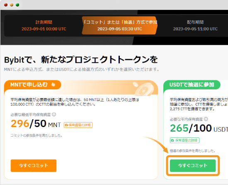
Task: Click the 抽選の参加条件を満たしました message
Action: 193,151
